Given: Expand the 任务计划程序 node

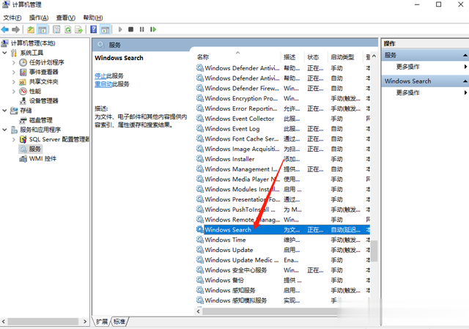Looking at the screenshot, I should (14, 62).
